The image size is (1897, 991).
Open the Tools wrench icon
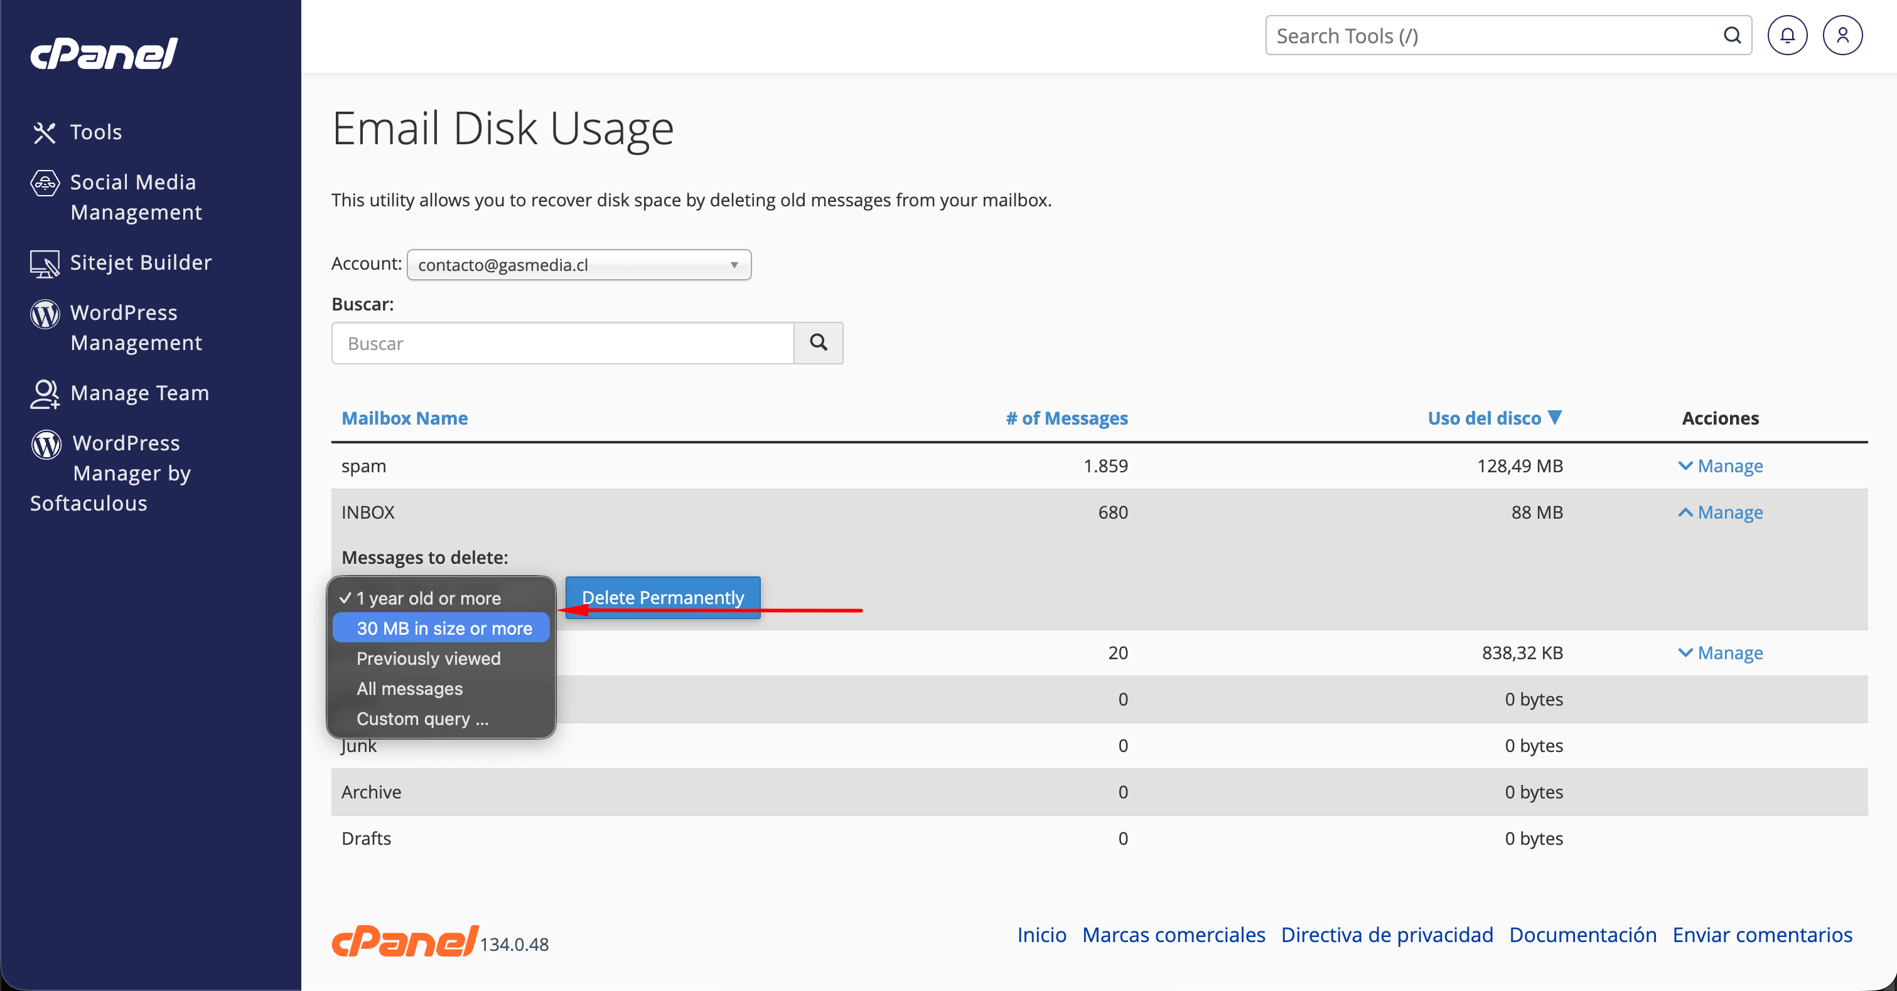[x=44, y=132]
